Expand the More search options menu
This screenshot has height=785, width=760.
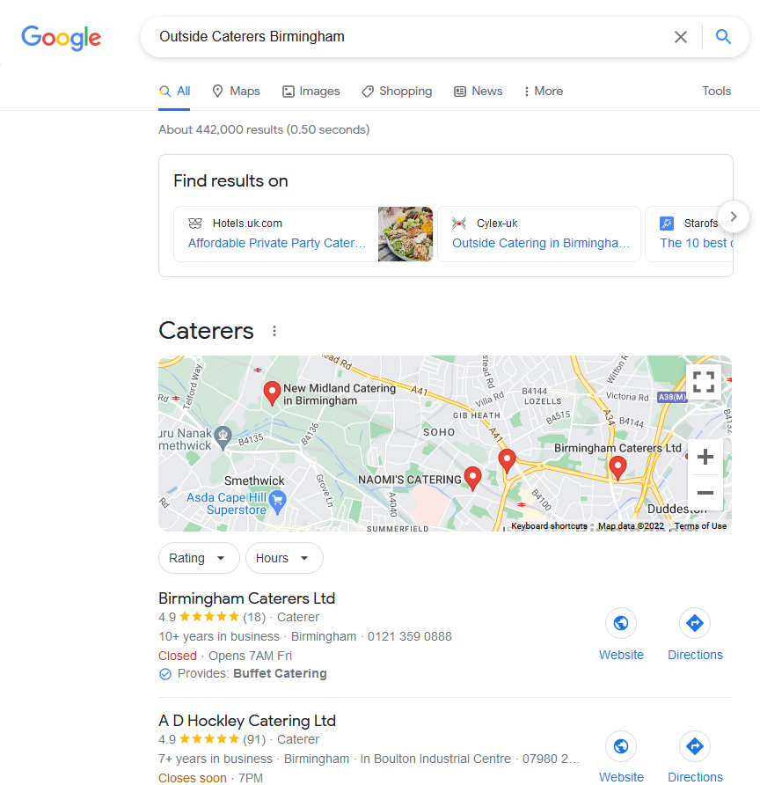click(544, 92)
